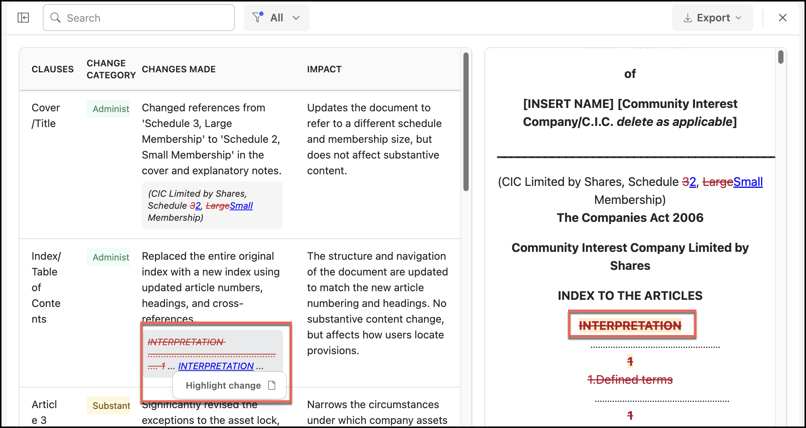
Task: Click the filter funnel icon
Action: tap(257, 18)
